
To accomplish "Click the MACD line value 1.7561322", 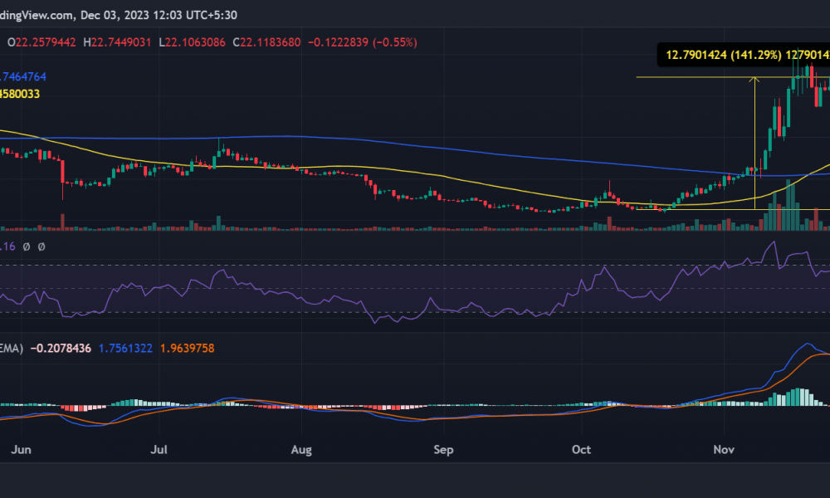I will click(x=125, y=349).
